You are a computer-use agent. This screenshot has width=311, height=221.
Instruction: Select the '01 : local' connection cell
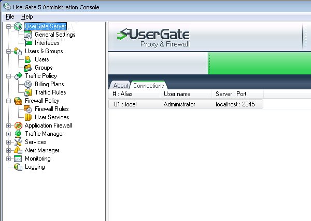tap(125, 104)
